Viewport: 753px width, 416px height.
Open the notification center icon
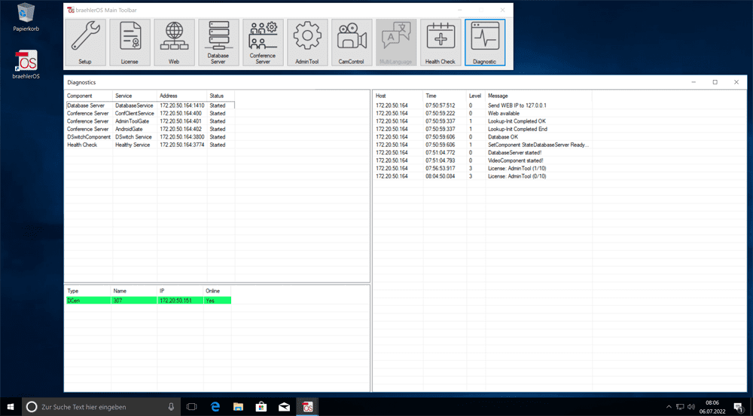(739, 407)
